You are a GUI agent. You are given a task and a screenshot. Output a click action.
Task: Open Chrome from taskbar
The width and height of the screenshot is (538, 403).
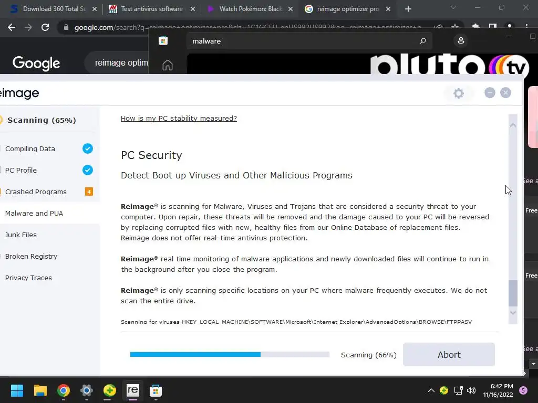click(64, 390)
